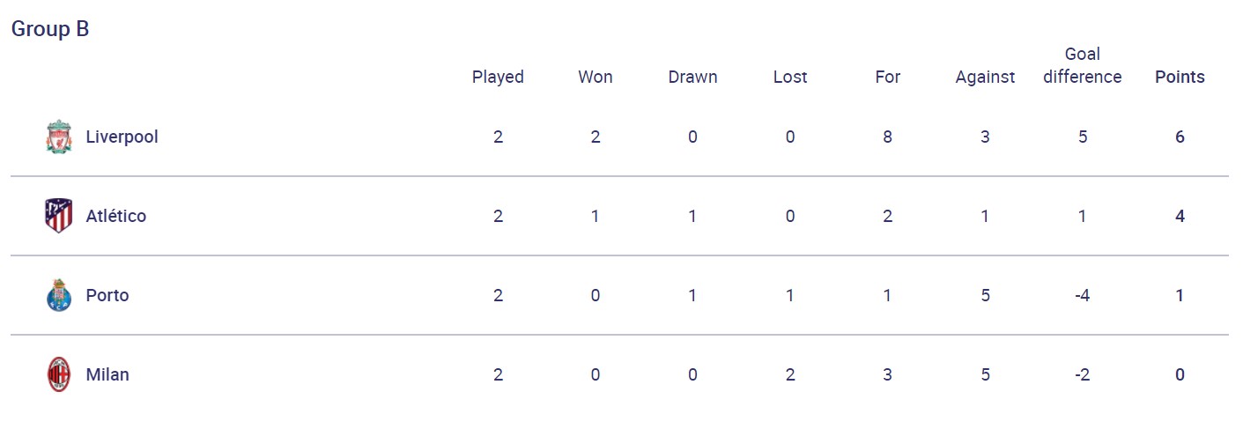Viewport: 1243px width, 429px height.
Task: Click Porto's goal difference value -4
Action: [x=1082, y=296]
